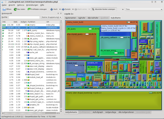Open the Einstellungen menu
Viewport: 164px width, 119px height.
(x=32, y=5)
